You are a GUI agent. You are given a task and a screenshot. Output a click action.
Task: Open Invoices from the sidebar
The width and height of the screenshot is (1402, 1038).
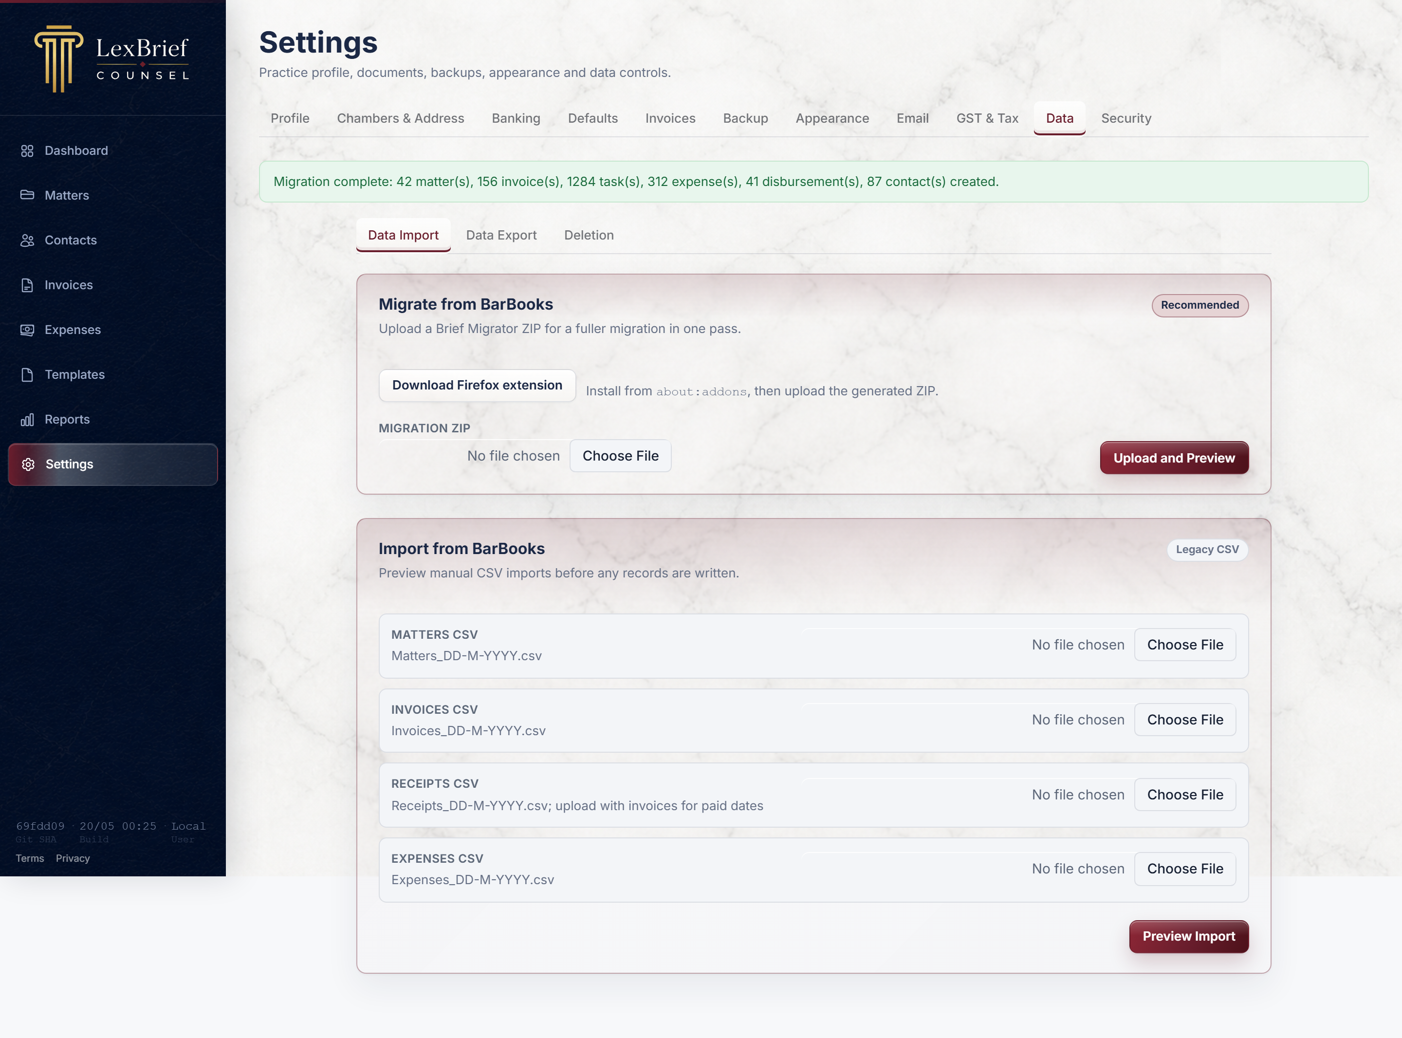113,285
